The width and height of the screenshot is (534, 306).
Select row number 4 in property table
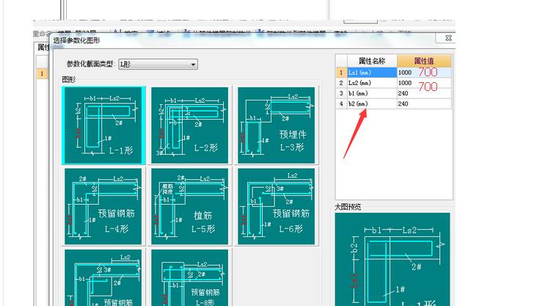coord(341,103)
